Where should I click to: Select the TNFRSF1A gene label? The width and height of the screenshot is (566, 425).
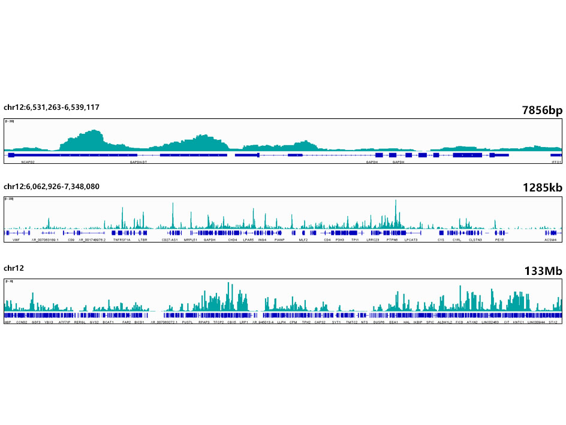(122, 240)
